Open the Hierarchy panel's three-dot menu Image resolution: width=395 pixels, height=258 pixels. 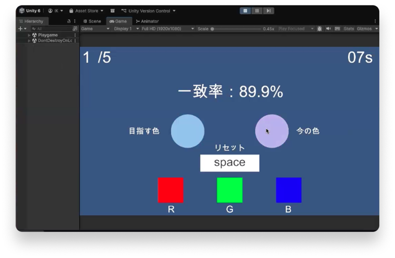click(75, 21)
